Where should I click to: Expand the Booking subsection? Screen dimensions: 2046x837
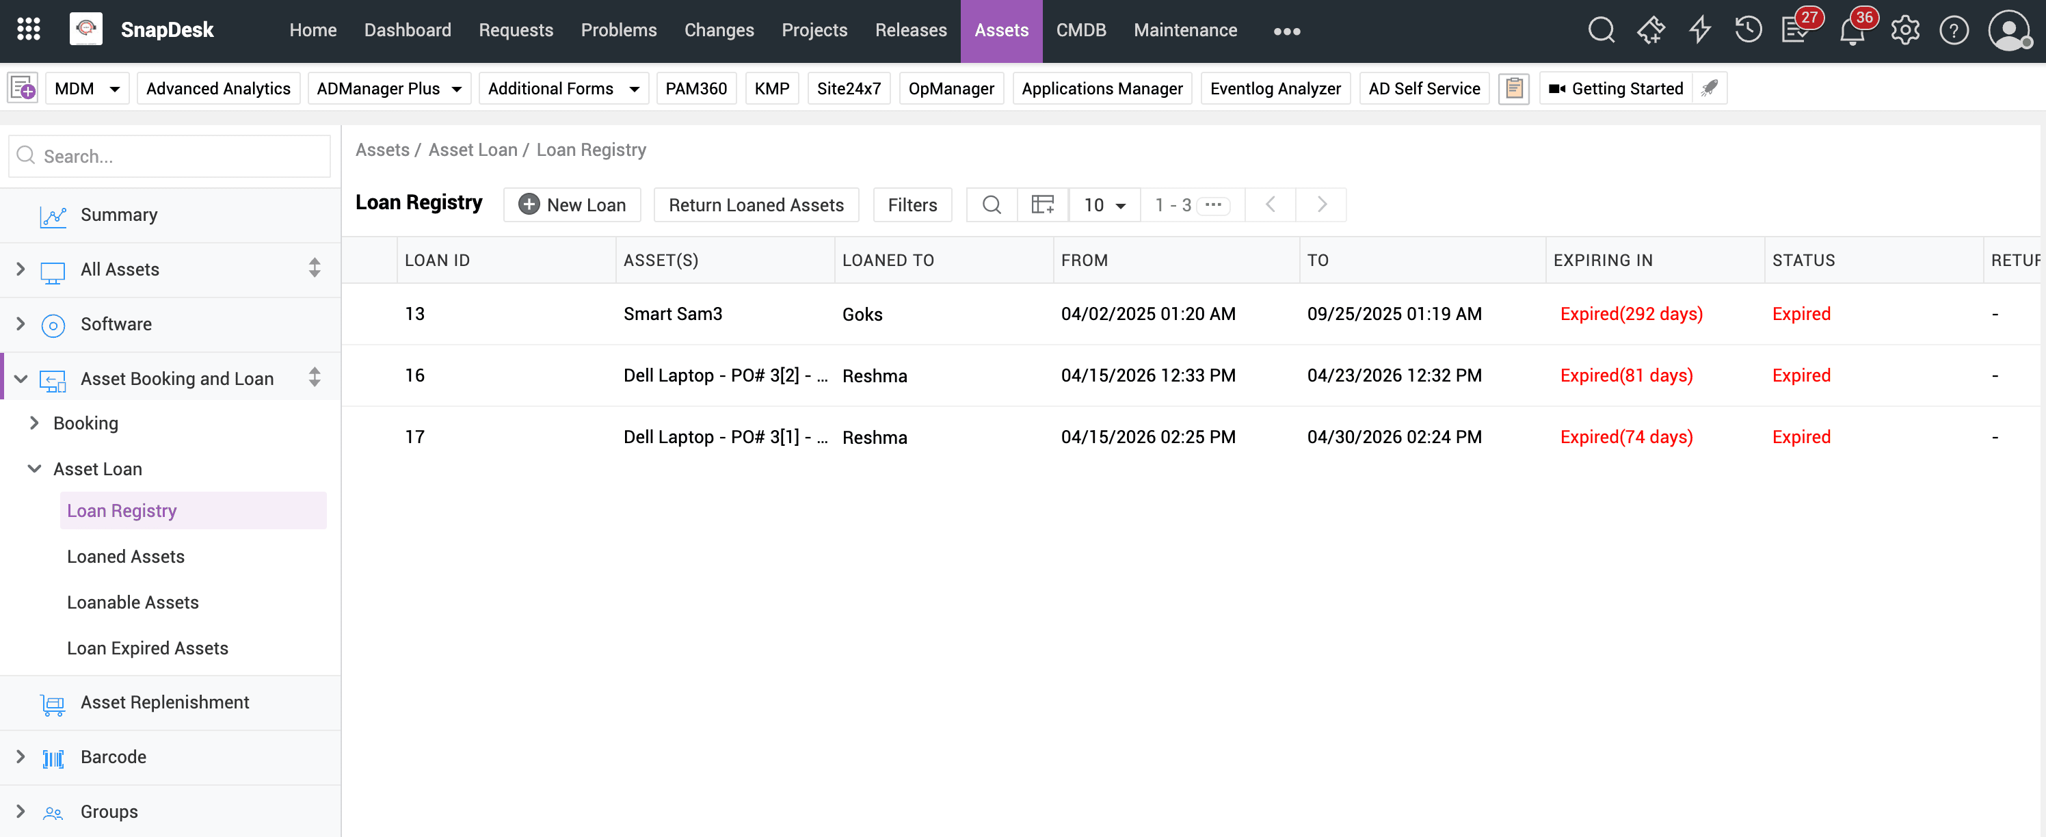pyautogui.click(x=34, y=423)
